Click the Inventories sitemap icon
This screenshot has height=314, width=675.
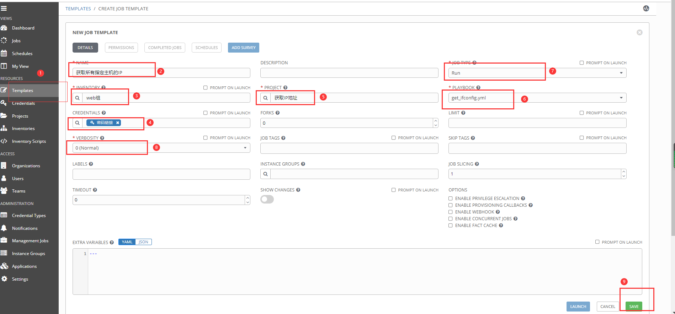(x=4, y=128)
